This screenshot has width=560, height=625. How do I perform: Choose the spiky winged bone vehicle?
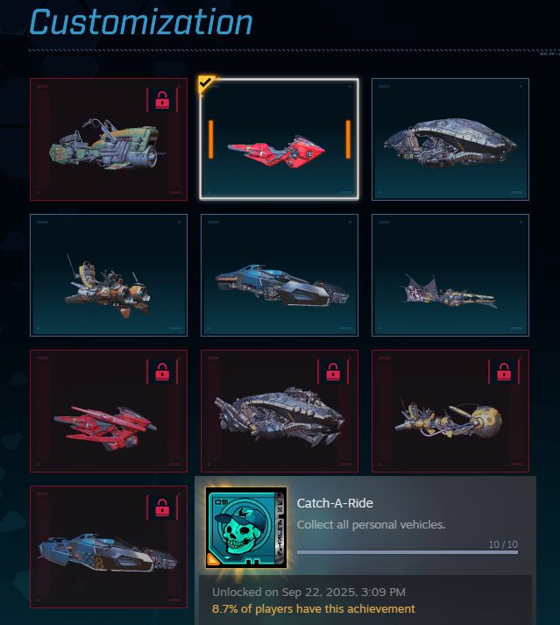point(450,275)
